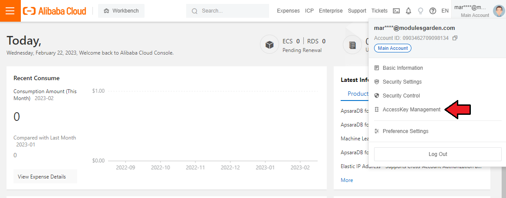Click the Preference Settings sliders icon
Image resolution: width=506 pixels, height=198 pixels.
click(x=376, y=131)
